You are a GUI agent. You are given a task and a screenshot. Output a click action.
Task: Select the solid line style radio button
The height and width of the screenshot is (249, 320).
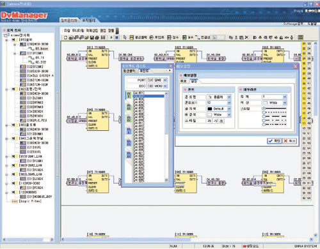click(x=264, y=109)
